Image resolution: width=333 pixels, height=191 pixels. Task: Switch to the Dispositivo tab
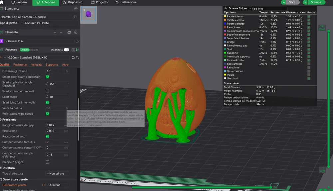click(72, 2)
